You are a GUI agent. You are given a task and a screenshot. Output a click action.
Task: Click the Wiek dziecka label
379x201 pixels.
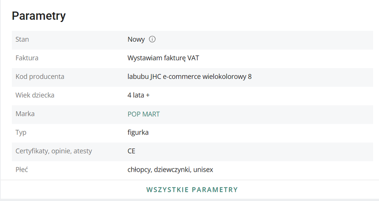[x=35, y=95]
